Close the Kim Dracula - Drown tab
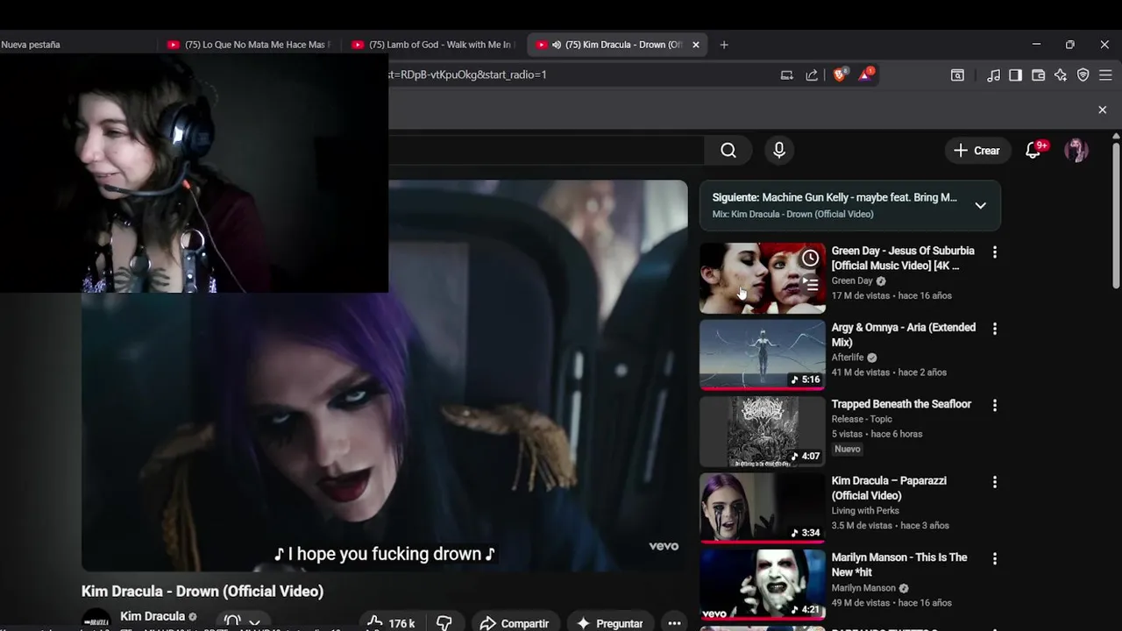The image size is (1122, 631). (x=696, y=45)
